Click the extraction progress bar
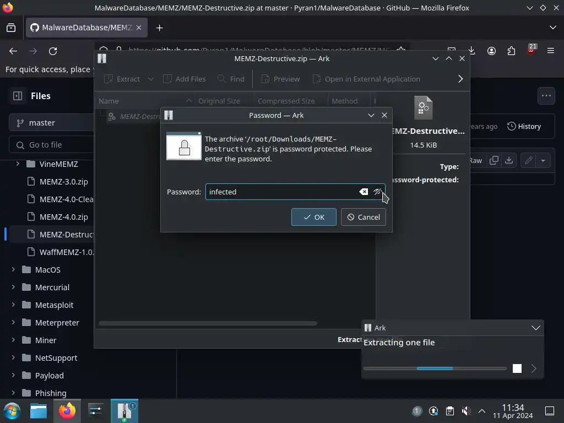The image size is (564, 423). 435,368
